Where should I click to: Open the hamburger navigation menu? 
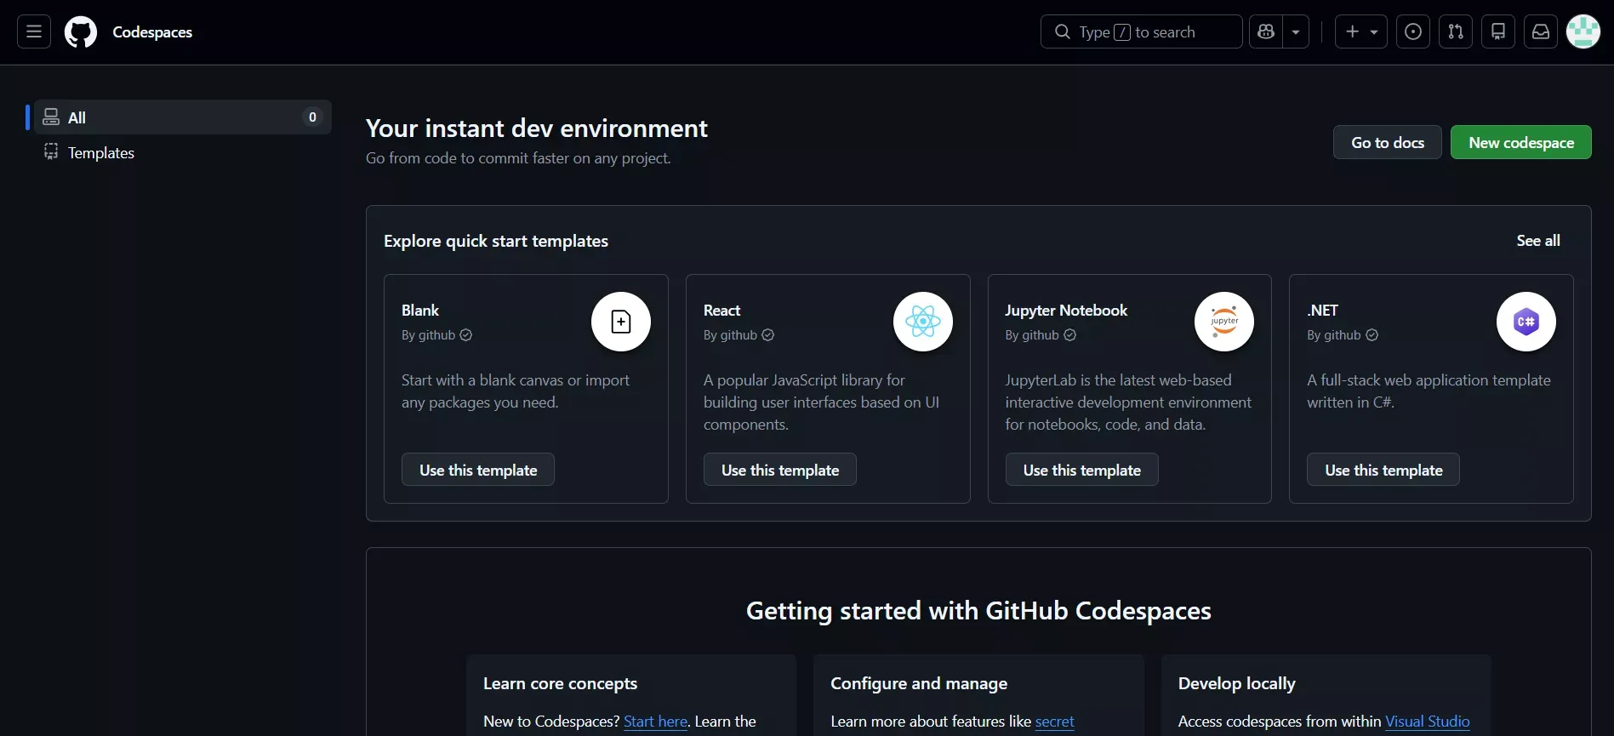pos(34,31)
